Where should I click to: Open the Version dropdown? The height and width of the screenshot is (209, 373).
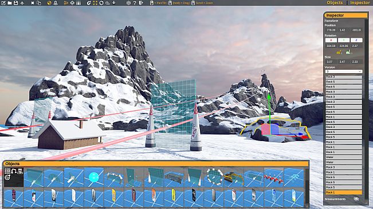tap(344, 71)
